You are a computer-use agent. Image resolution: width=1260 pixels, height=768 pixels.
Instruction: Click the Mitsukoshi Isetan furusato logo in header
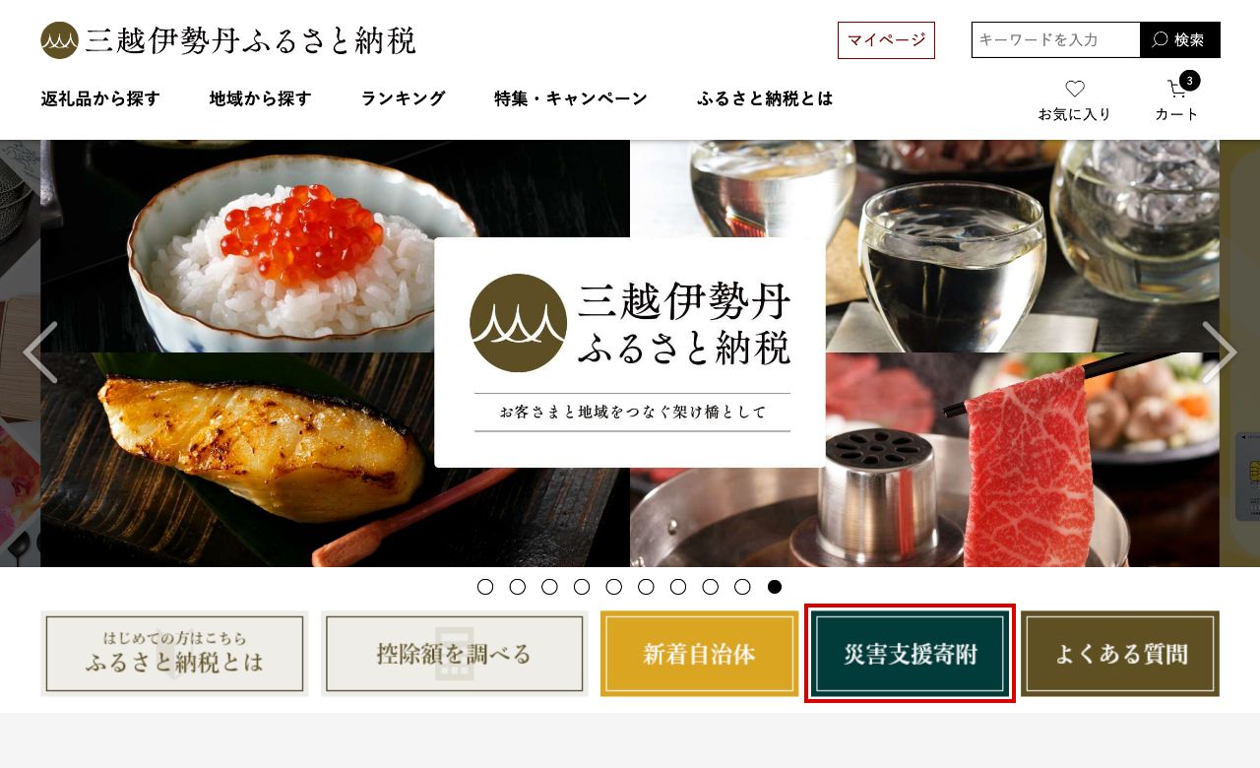click(x=228, y=40)
